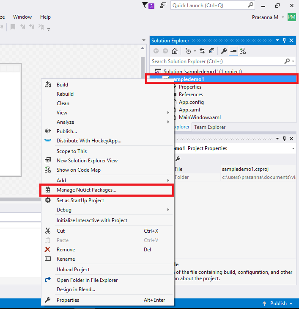This screenshot has height=309, width=299.
Task: Click Build in context menu
Action: [107, 84]
